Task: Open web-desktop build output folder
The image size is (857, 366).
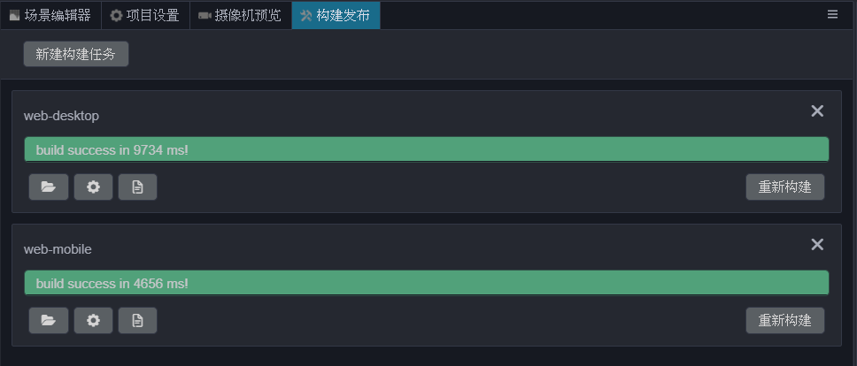Action: (49, 187)
